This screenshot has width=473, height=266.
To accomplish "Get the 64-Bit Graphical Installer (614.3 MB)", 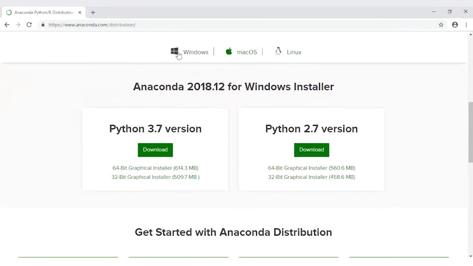I will coord(155,168).
